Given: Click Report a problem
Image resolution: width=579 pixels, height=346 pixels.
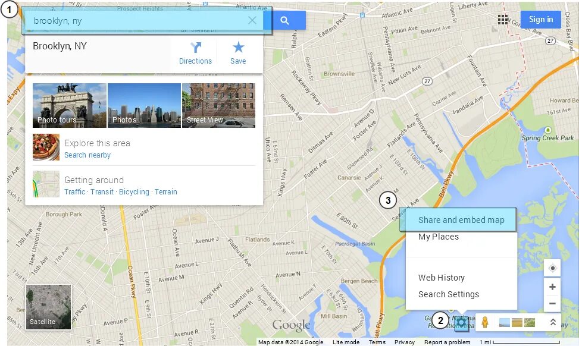Looking at the screenshot, I should [447, 342].
